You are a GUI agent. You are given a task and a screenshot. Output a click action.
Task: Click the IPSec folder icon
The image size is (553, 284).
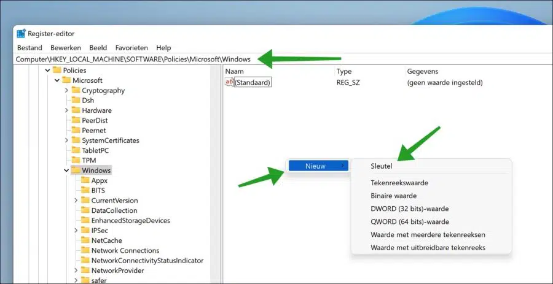[85, 231]
